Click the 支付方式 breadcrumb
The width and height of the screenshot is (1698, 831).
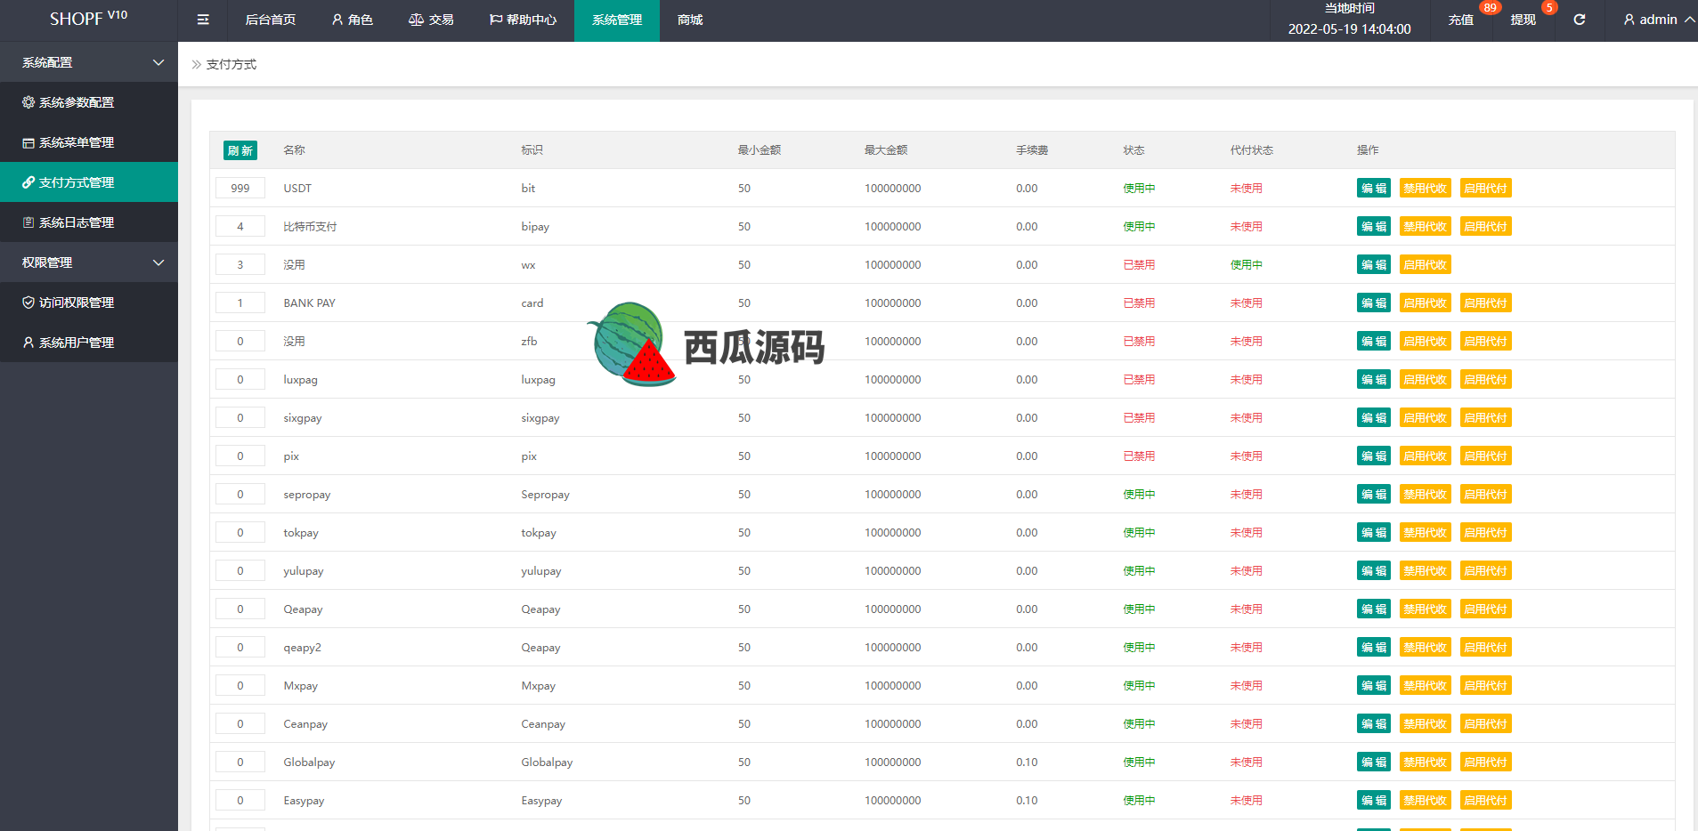232,64
